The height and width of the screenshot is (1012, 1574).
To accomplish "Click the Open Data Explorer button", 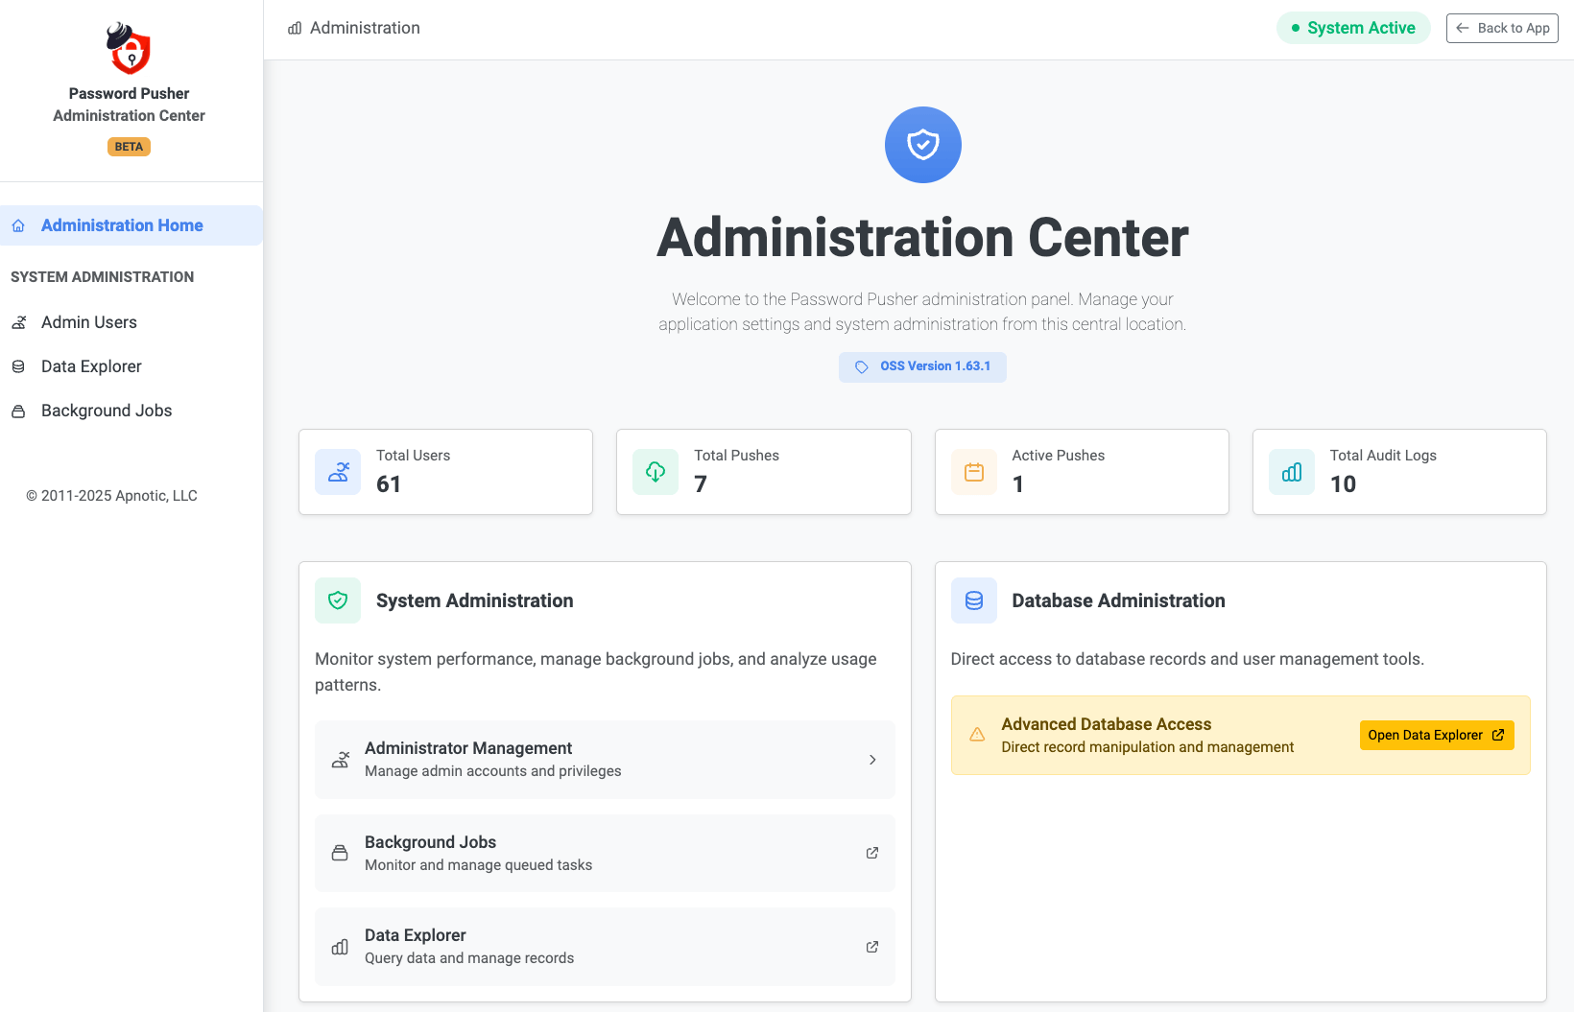I will (x=1436, y=735).
